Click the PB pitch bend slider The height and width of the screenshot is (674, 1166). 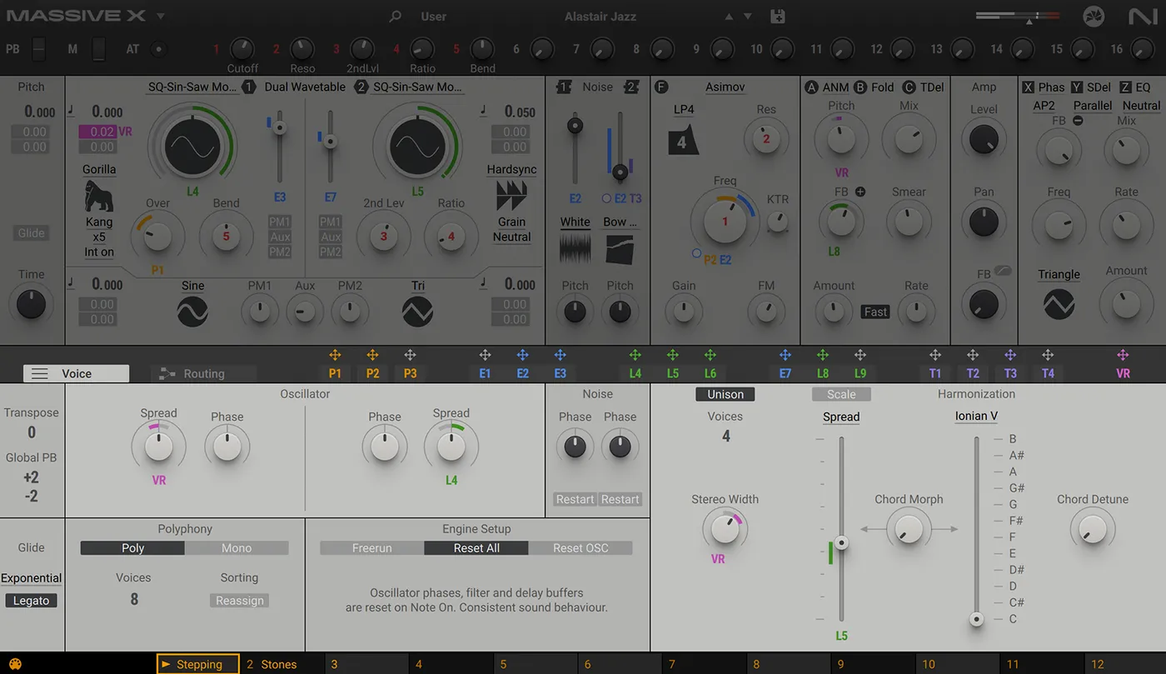click(x=39, y=49)
